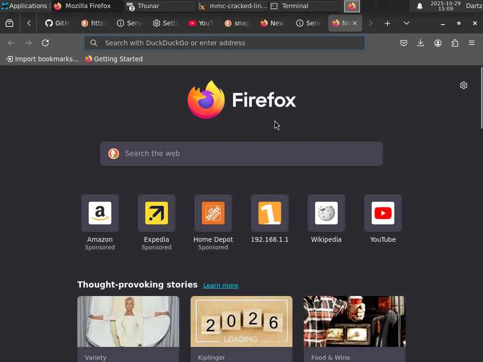Screen dimensions: 483x362
Task: Open the Downloads panel
Action: tap(420, 43)
